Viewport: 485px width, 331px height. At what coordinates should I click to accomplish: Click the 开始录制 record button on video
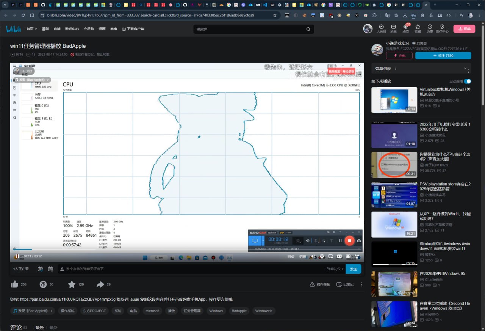pos(348,71)
